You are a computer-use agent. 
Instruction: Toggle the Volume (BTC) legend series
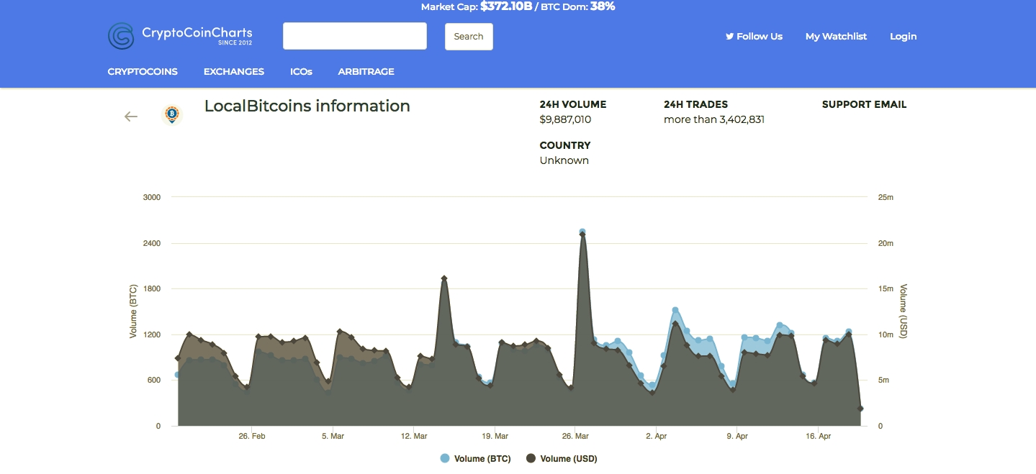pos(475,459)
